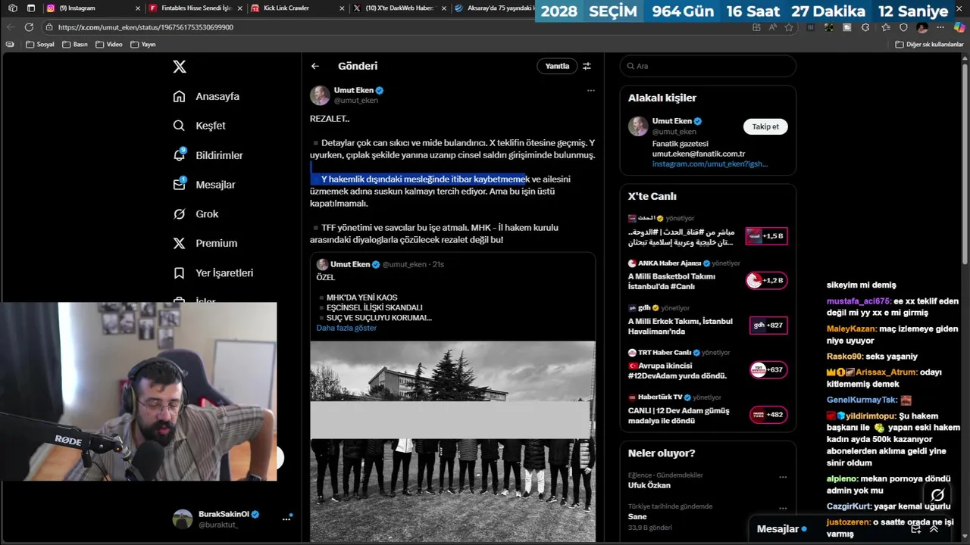The width and height of the screenshot is (970, 545).
Task: Click Umut Eken's avatar on the post
Action: point(320,95)
